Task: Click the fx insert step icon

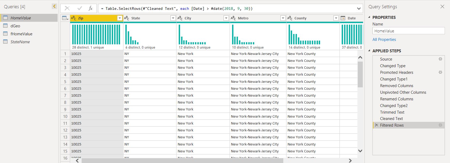Action: click(90, 8)
